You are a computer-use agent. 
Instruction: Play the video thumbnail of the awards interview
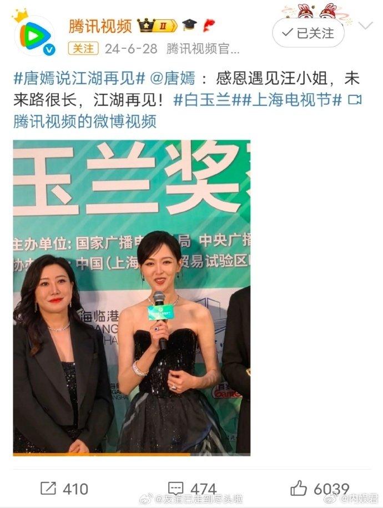[132, 297]
